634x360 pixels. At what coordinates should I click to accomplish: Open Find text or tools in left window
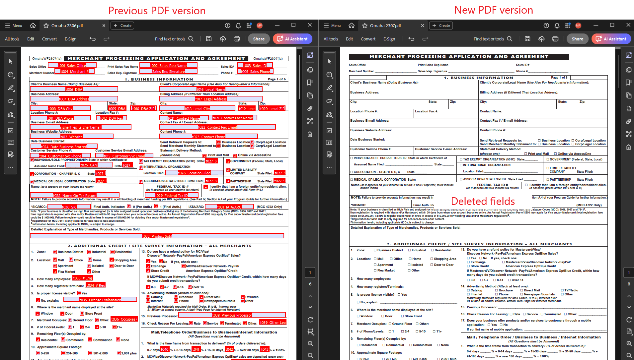pyautogui.click(x=174, y=39)
